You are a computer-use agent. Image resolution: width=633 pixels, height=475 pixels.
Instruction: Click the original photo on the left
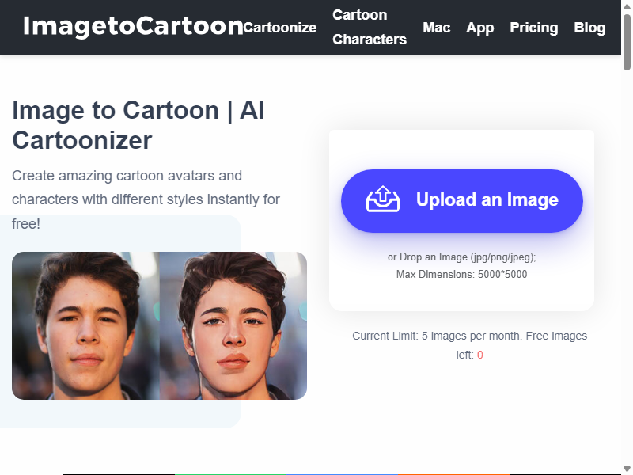point(85,325)
